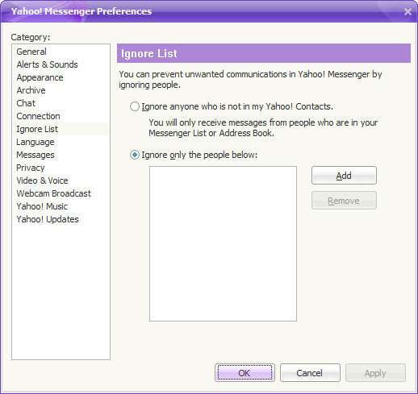Select the Ignore List category

point(37,129)
